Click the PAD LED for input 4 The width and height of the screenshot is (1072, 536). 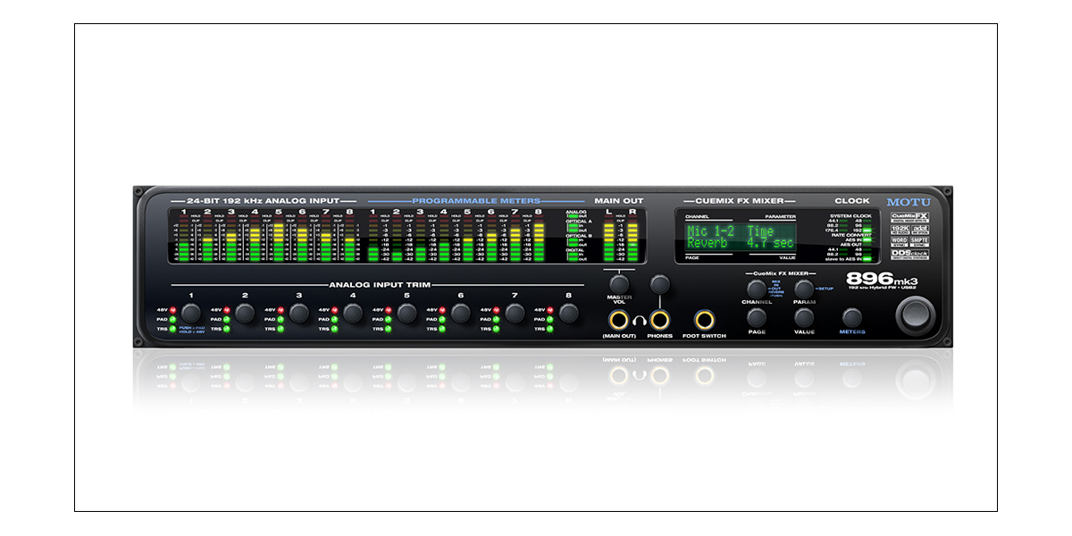(x=336, y=319)
